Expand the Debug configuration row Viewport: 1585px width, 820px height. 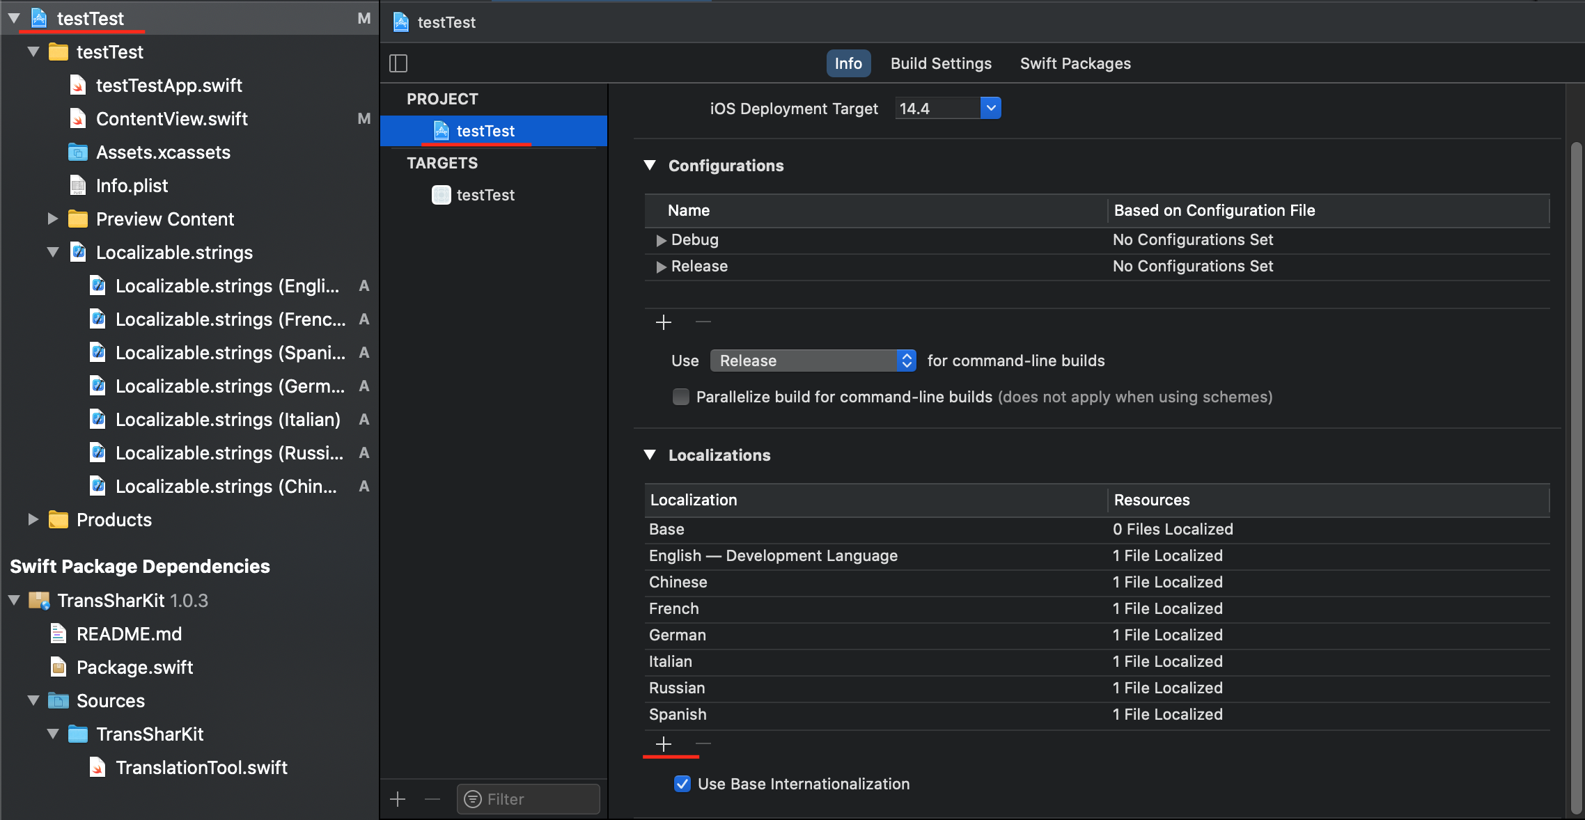(661, 240)
